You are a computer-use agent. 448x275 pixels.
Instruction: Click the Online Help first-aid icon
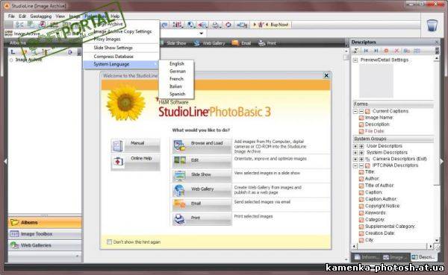pos(117,162)
